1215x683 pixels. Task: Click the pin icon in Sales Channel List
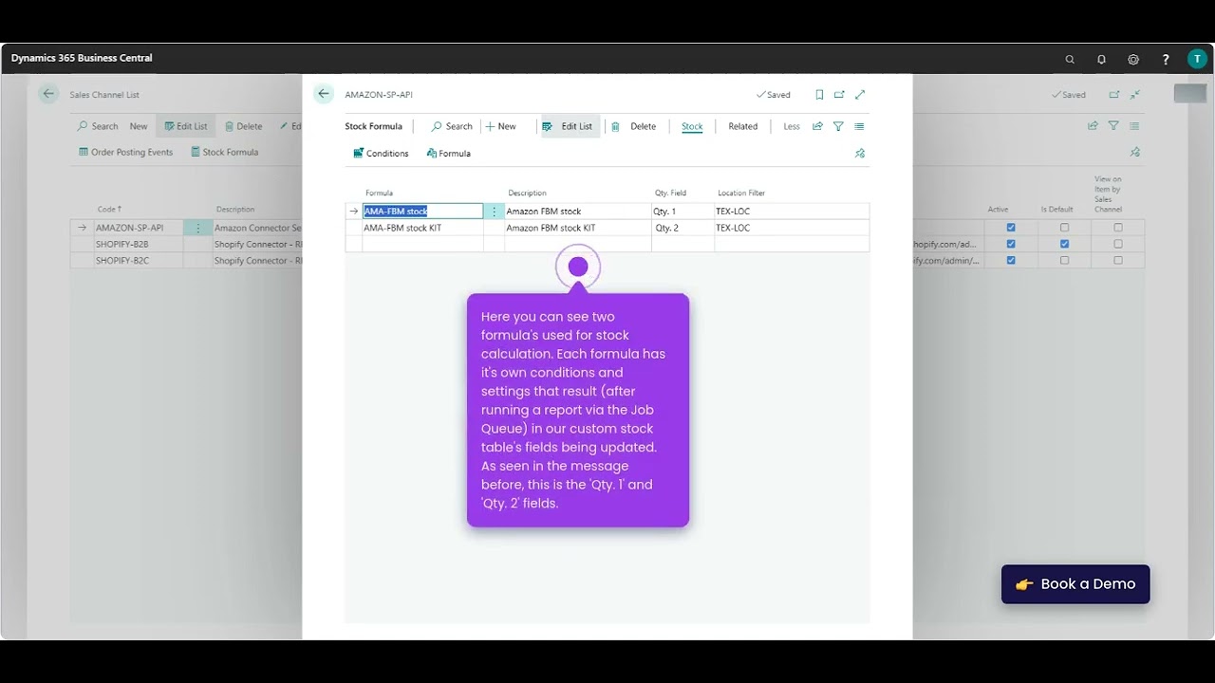[x=1135, y=152]
